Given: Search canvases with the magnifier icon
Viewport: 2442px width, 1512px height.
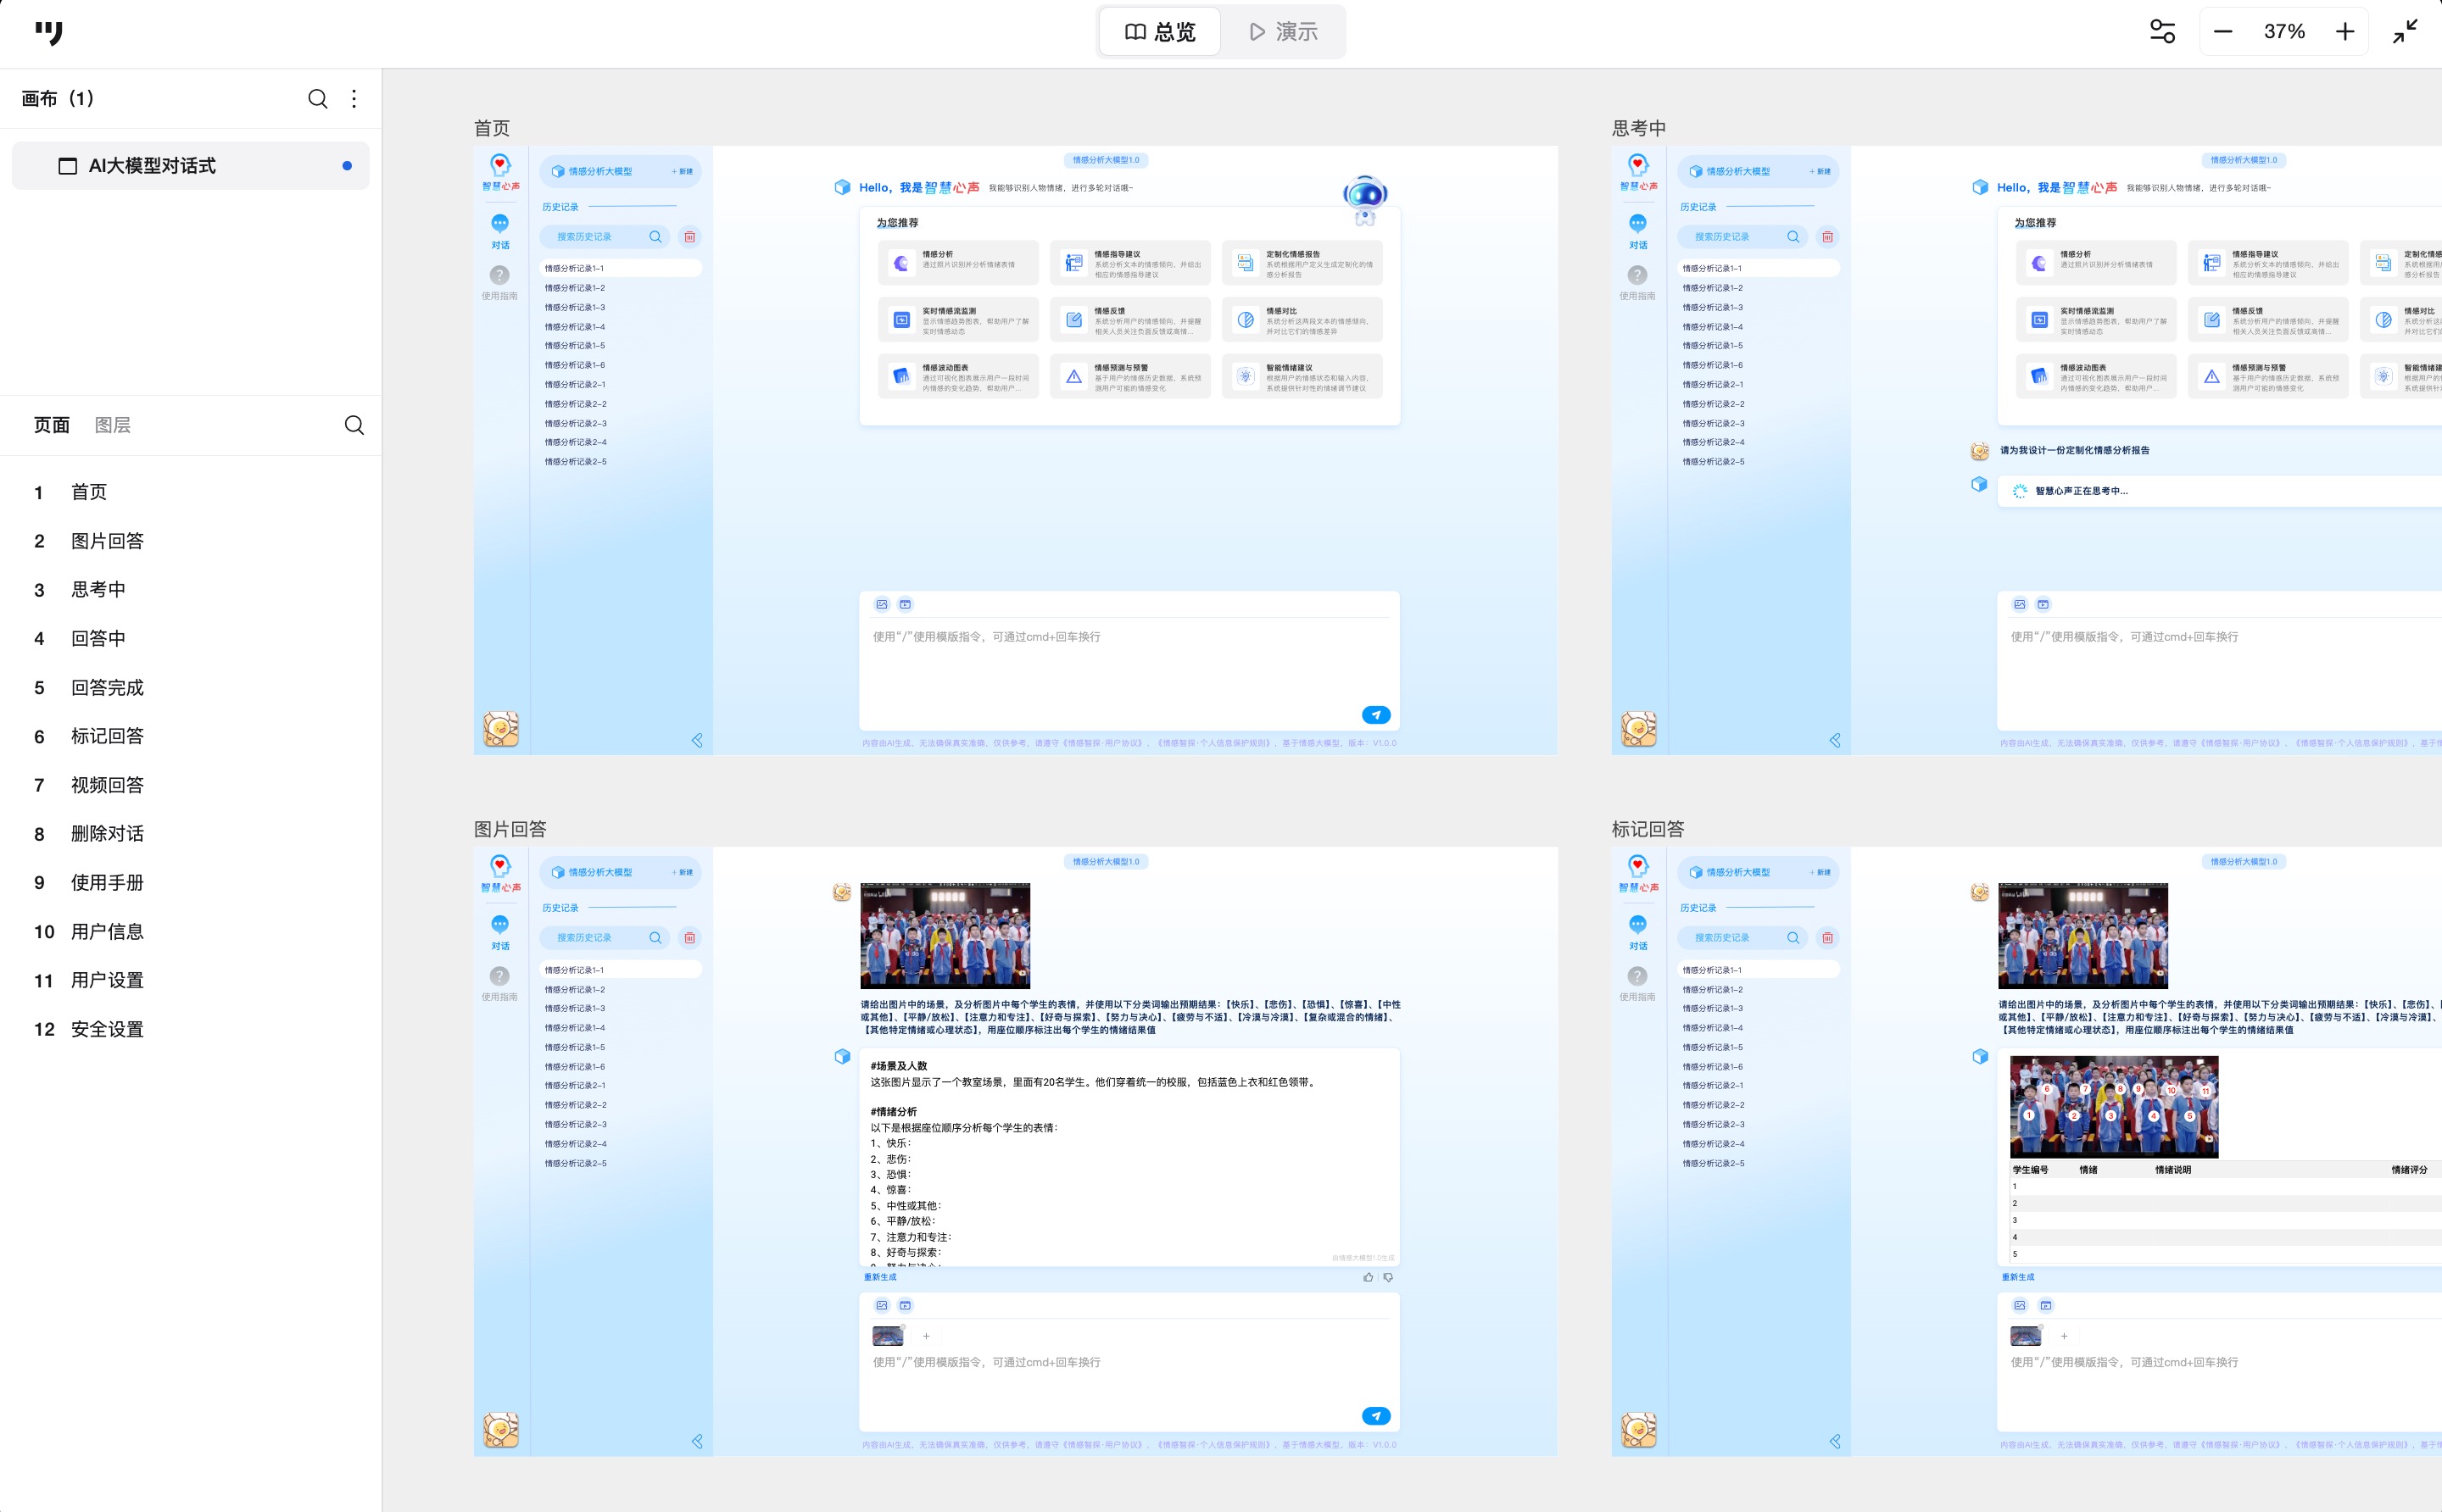Looking at the screenshot, I should click(317, 98).
